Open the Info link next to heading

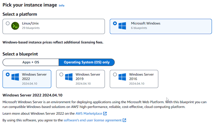pos(61,5)
